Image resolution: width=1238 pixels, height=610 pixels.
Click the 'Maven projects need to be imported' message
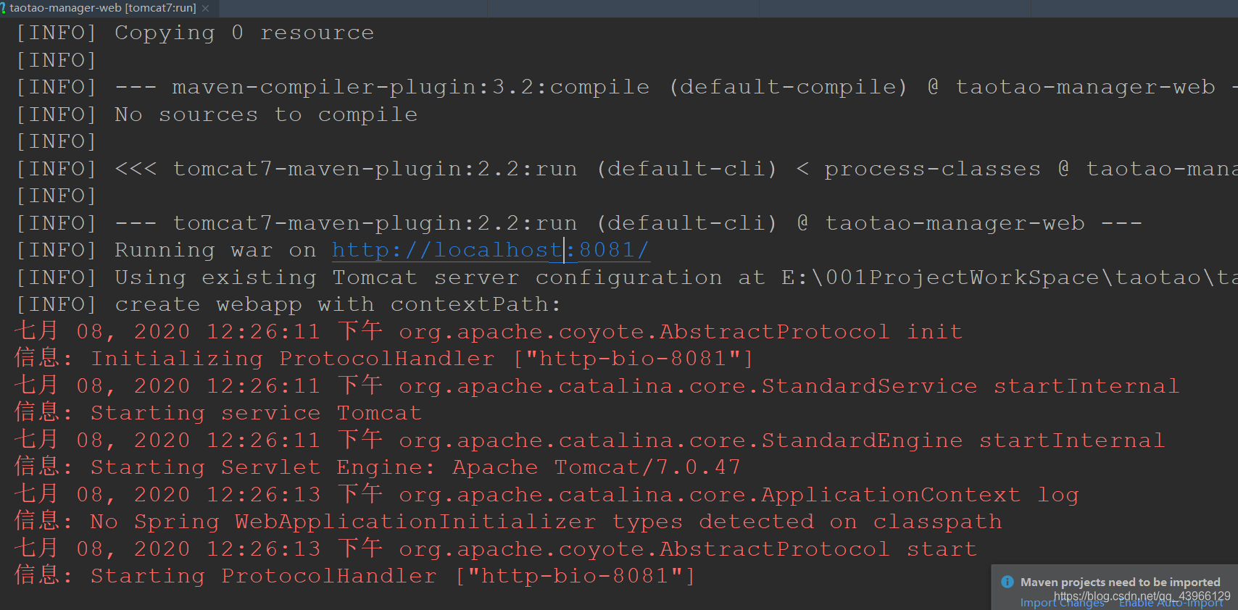pyautogui.click(x=1121, y=582)
